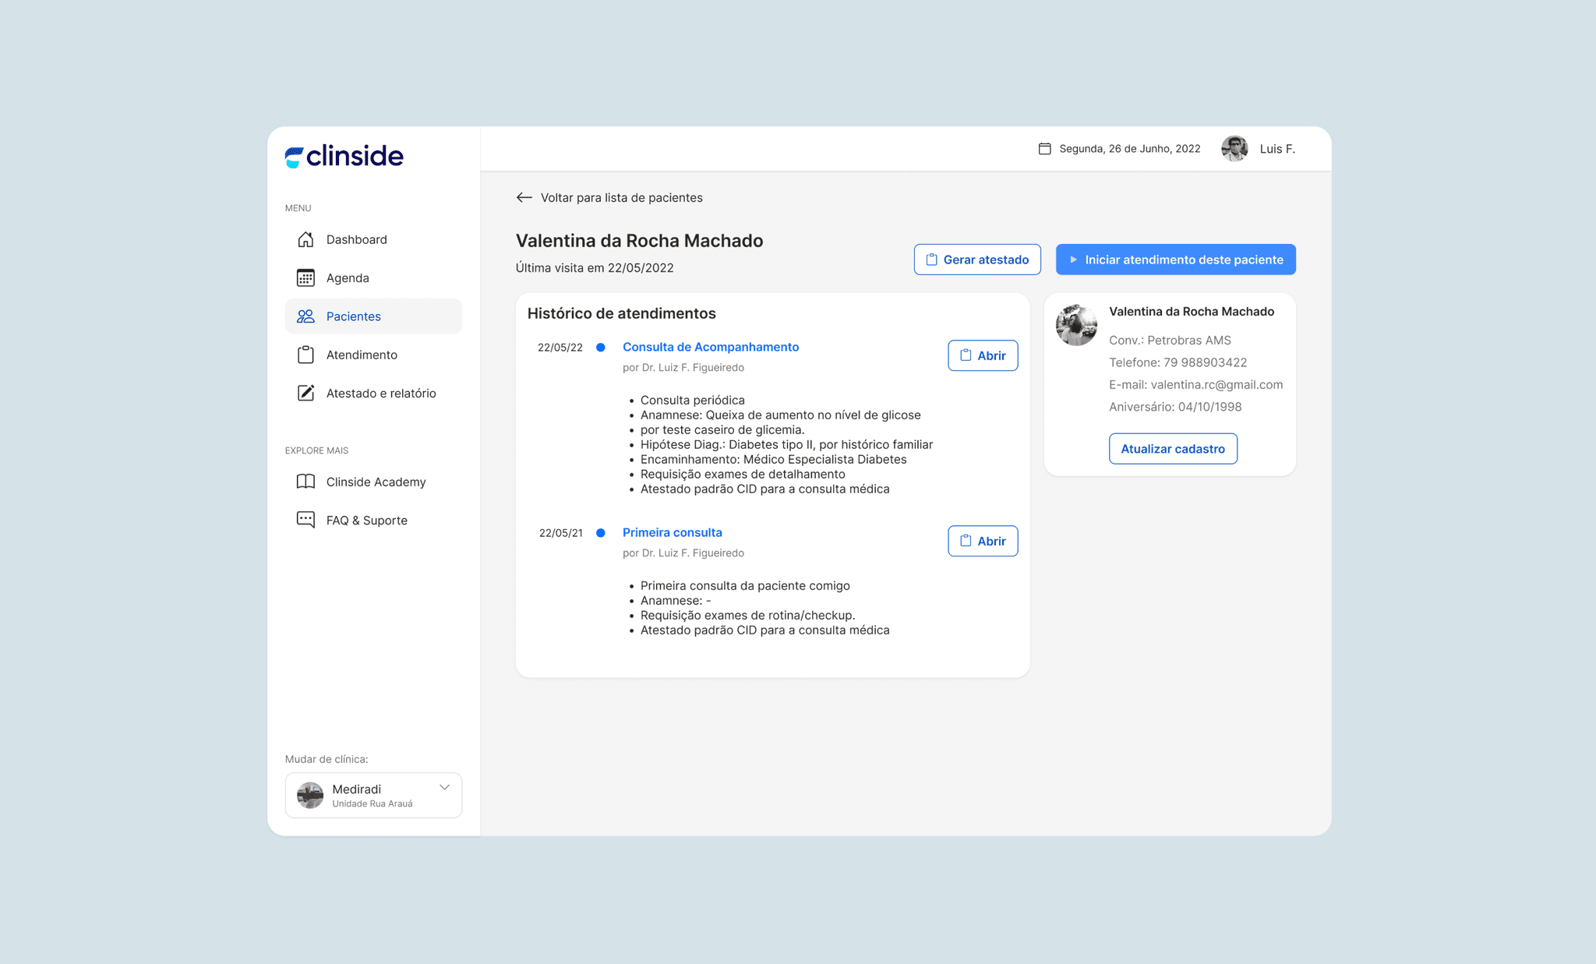Click the FAQ & Suporte chat icon
The image size is (1596, 964).
pos(305,520)
